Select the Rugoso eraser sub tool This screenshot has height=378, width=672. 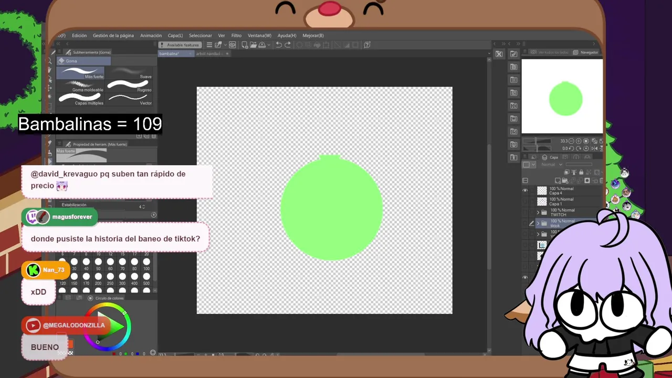(130, 86)
